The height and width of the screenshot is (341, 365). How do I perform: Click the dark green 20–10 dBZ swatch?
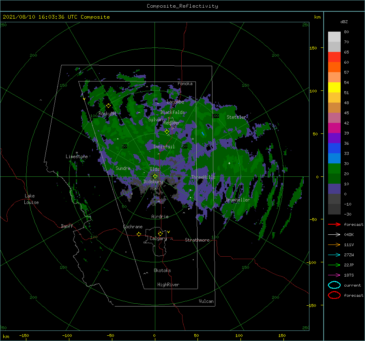tap(334, 178)
